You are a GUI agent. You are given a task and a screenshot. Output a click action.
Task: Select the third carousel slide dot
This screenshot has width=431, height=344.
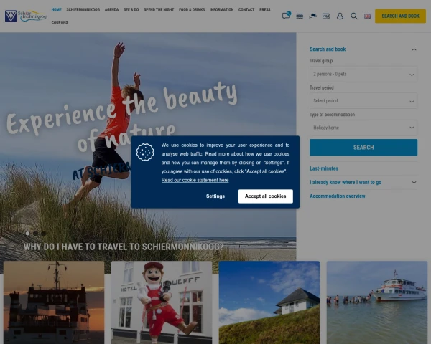43,233
